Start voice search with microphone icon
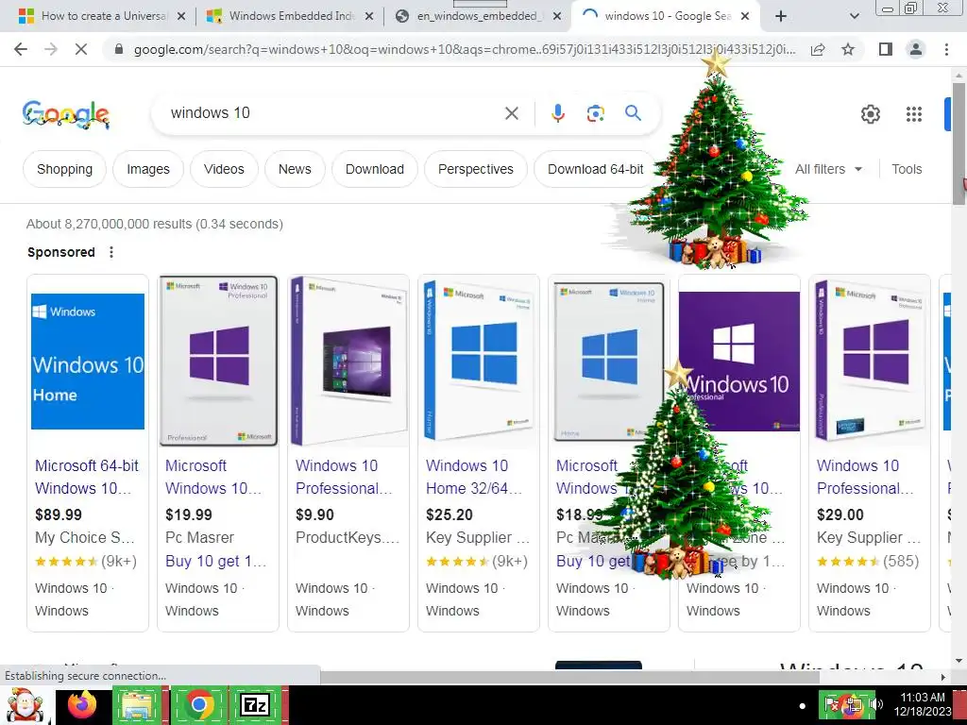967x725 pixels. pos(557,113)
